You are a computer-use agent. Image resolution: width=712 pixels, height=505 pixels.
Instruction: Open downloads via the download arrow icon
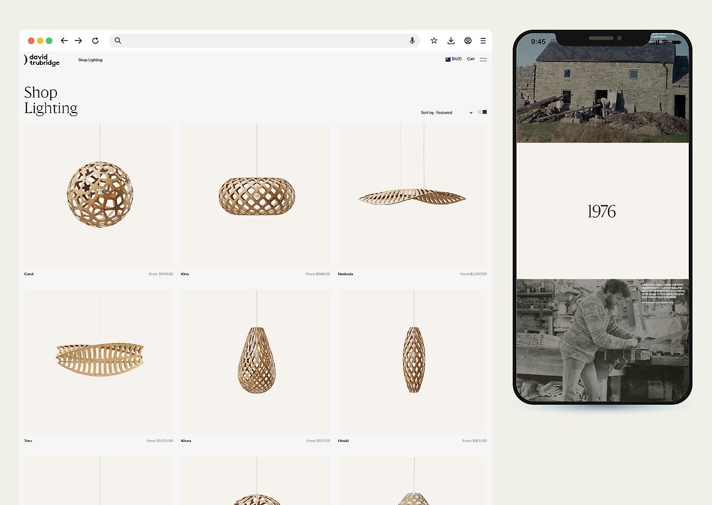point(451,41)
